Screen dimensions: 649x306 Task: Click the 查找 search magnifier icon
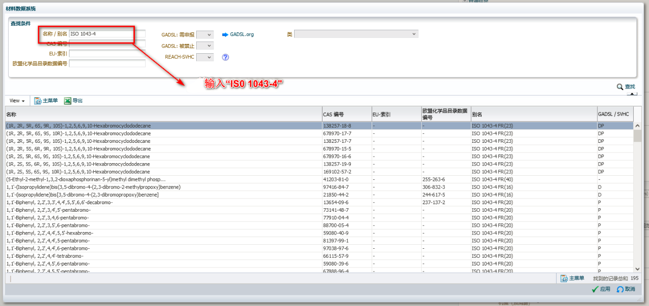tap(620, 87)
